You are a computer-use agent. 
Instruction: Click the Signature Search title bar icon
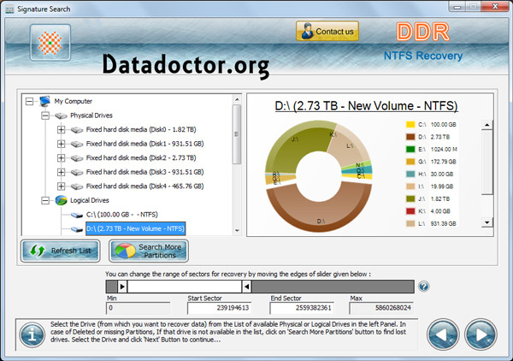[9, 9]
